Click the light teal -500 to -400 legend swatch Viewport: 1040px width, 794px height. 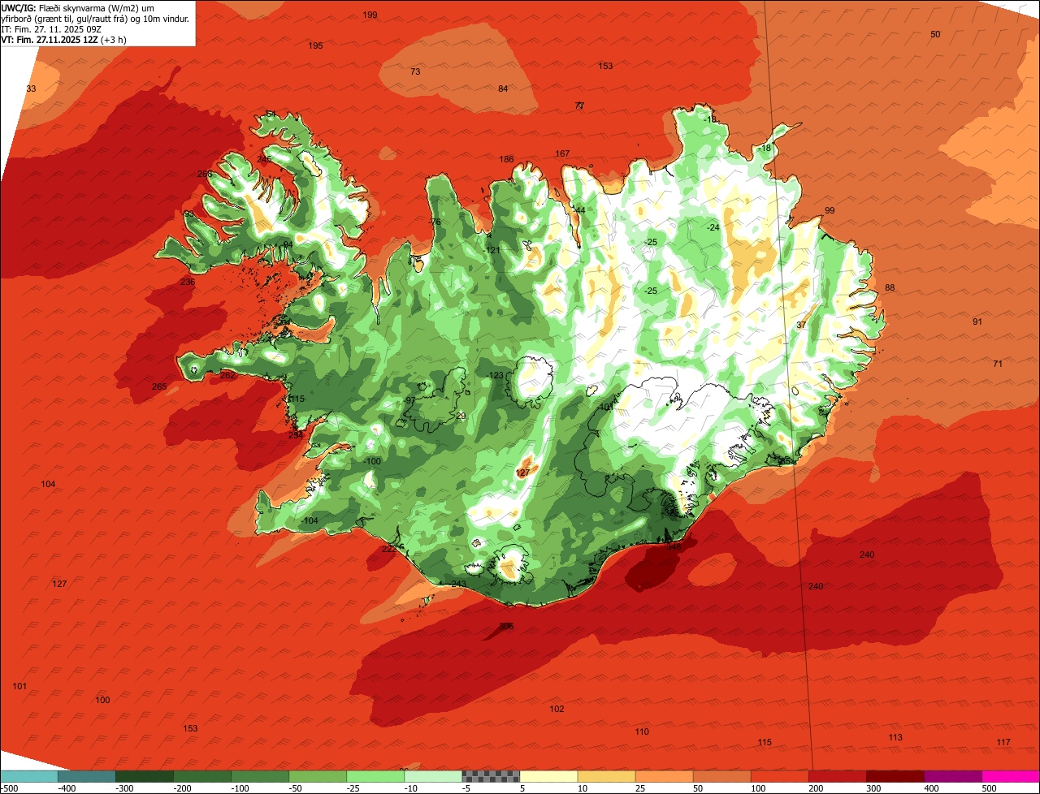click(29, 776)
